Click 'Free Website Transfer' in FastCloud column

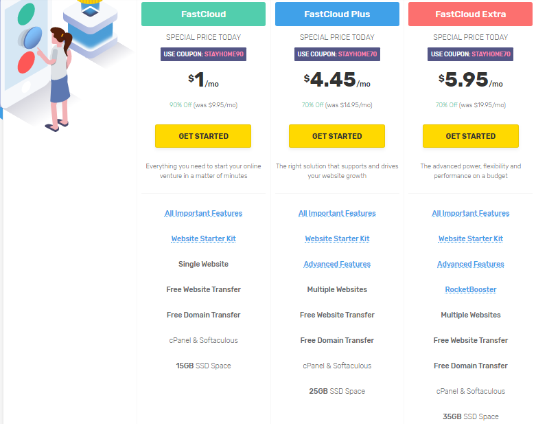pyautogui.click(x=203, y=289)
